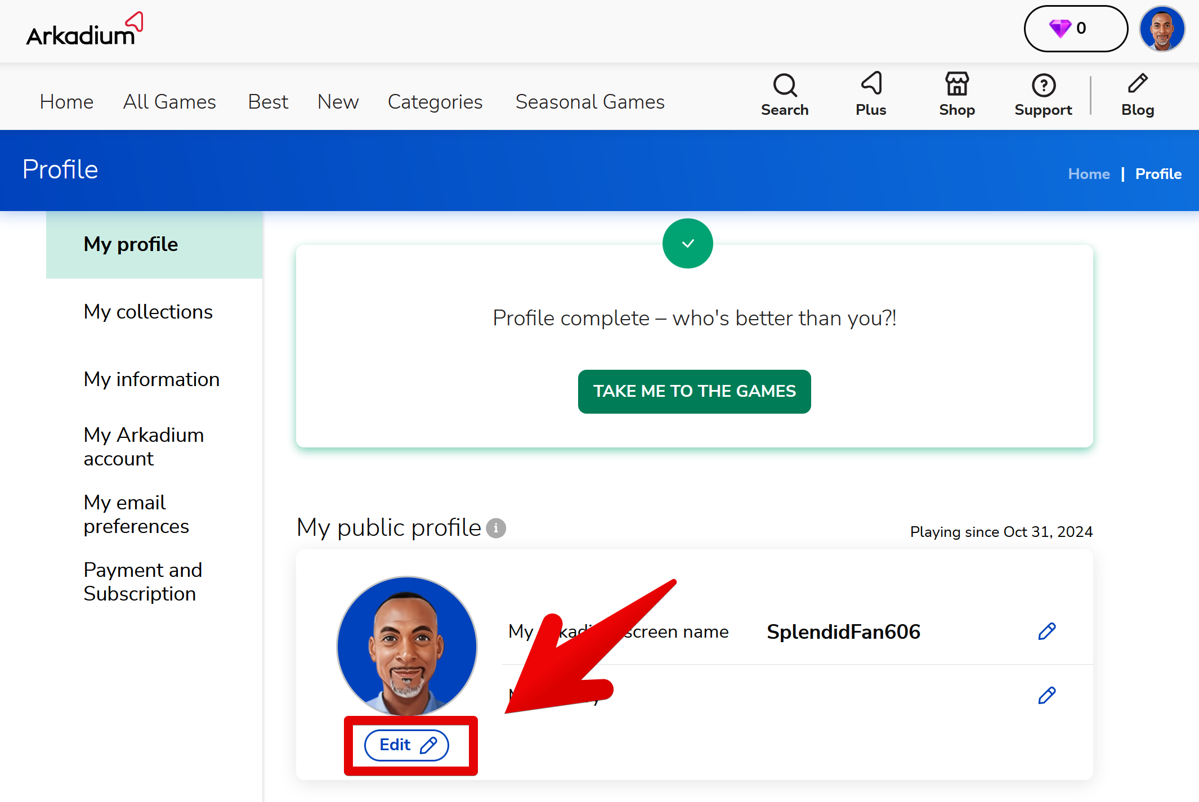Open the Categories menu item

[x=435, y=102]
